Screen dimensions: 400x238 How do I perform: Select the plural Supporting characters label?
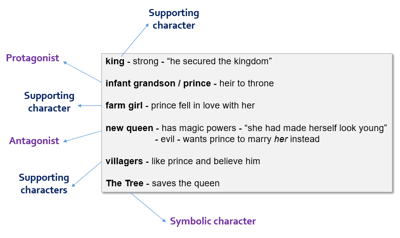click(44, 184)
